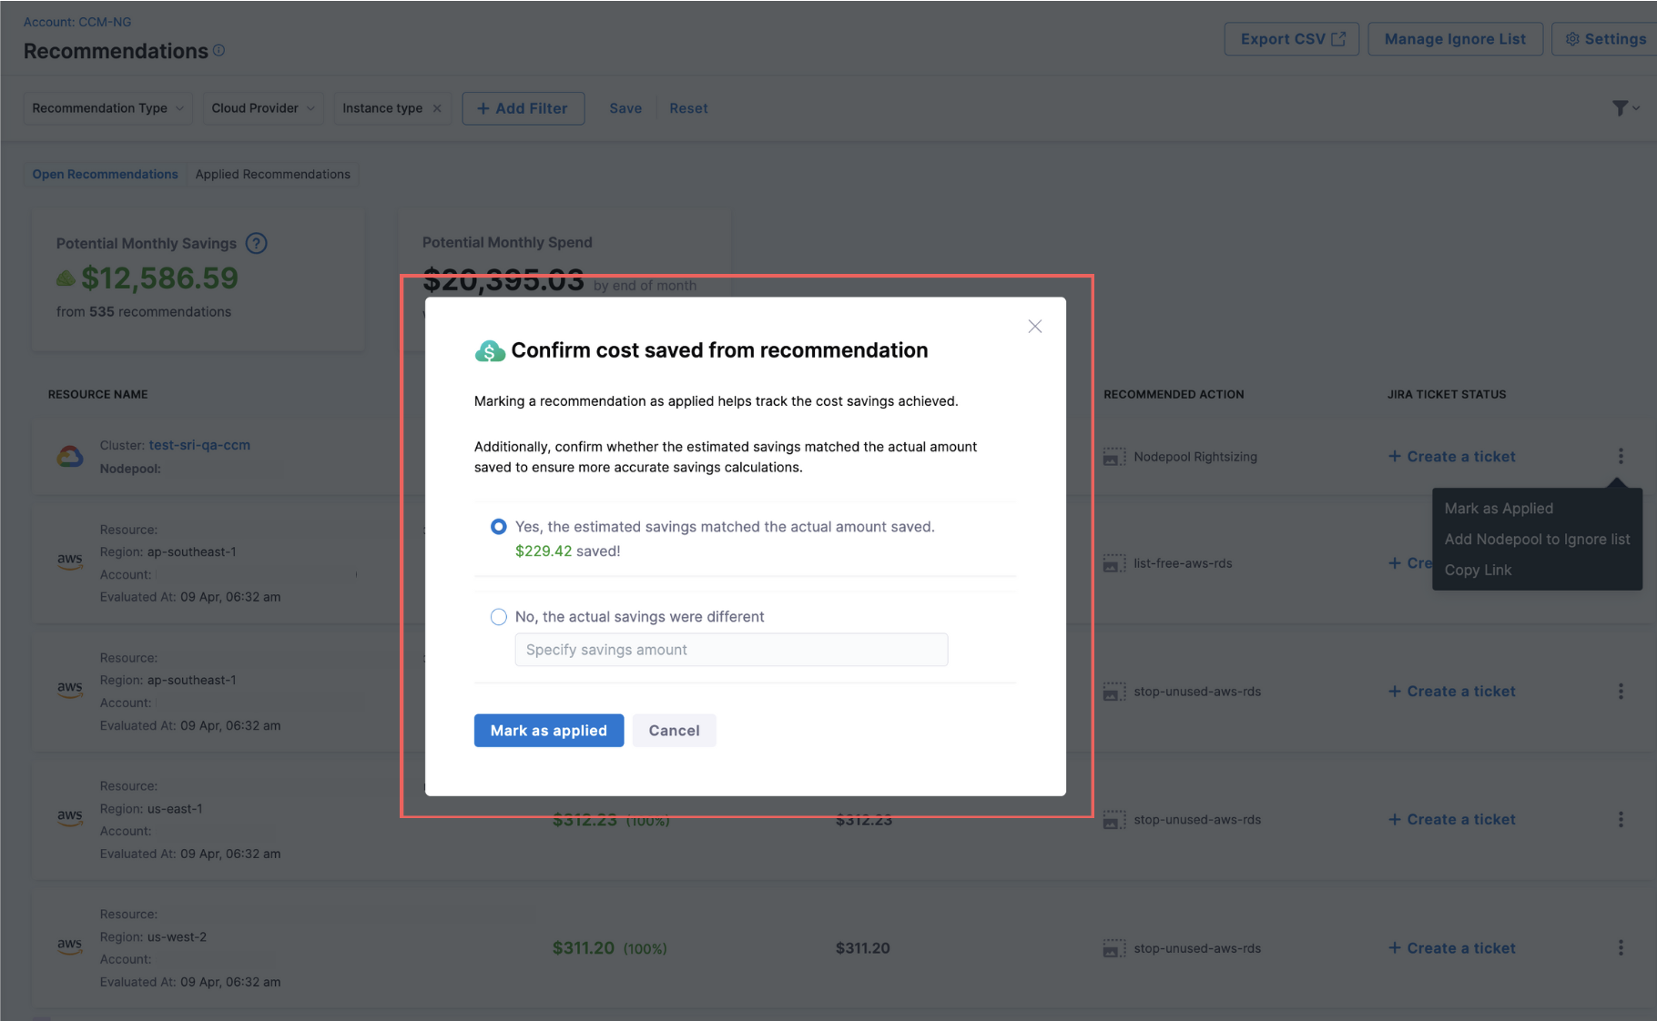Expand the Cloud Provider filter dropdown
Screen dimensions: 1657x1021
(262, 108)
